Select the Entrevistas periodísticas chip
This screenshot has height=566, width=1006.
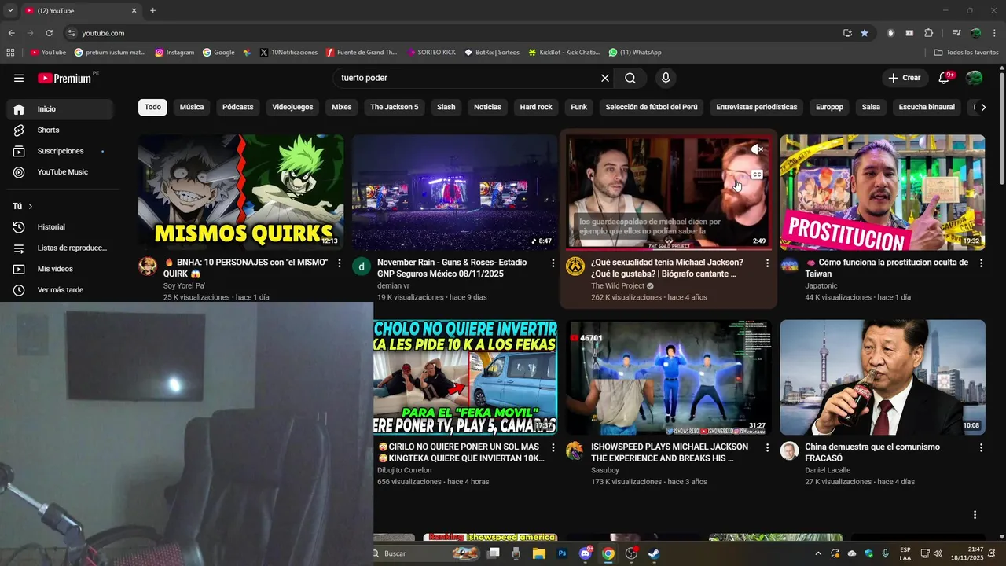coord(757,107)
